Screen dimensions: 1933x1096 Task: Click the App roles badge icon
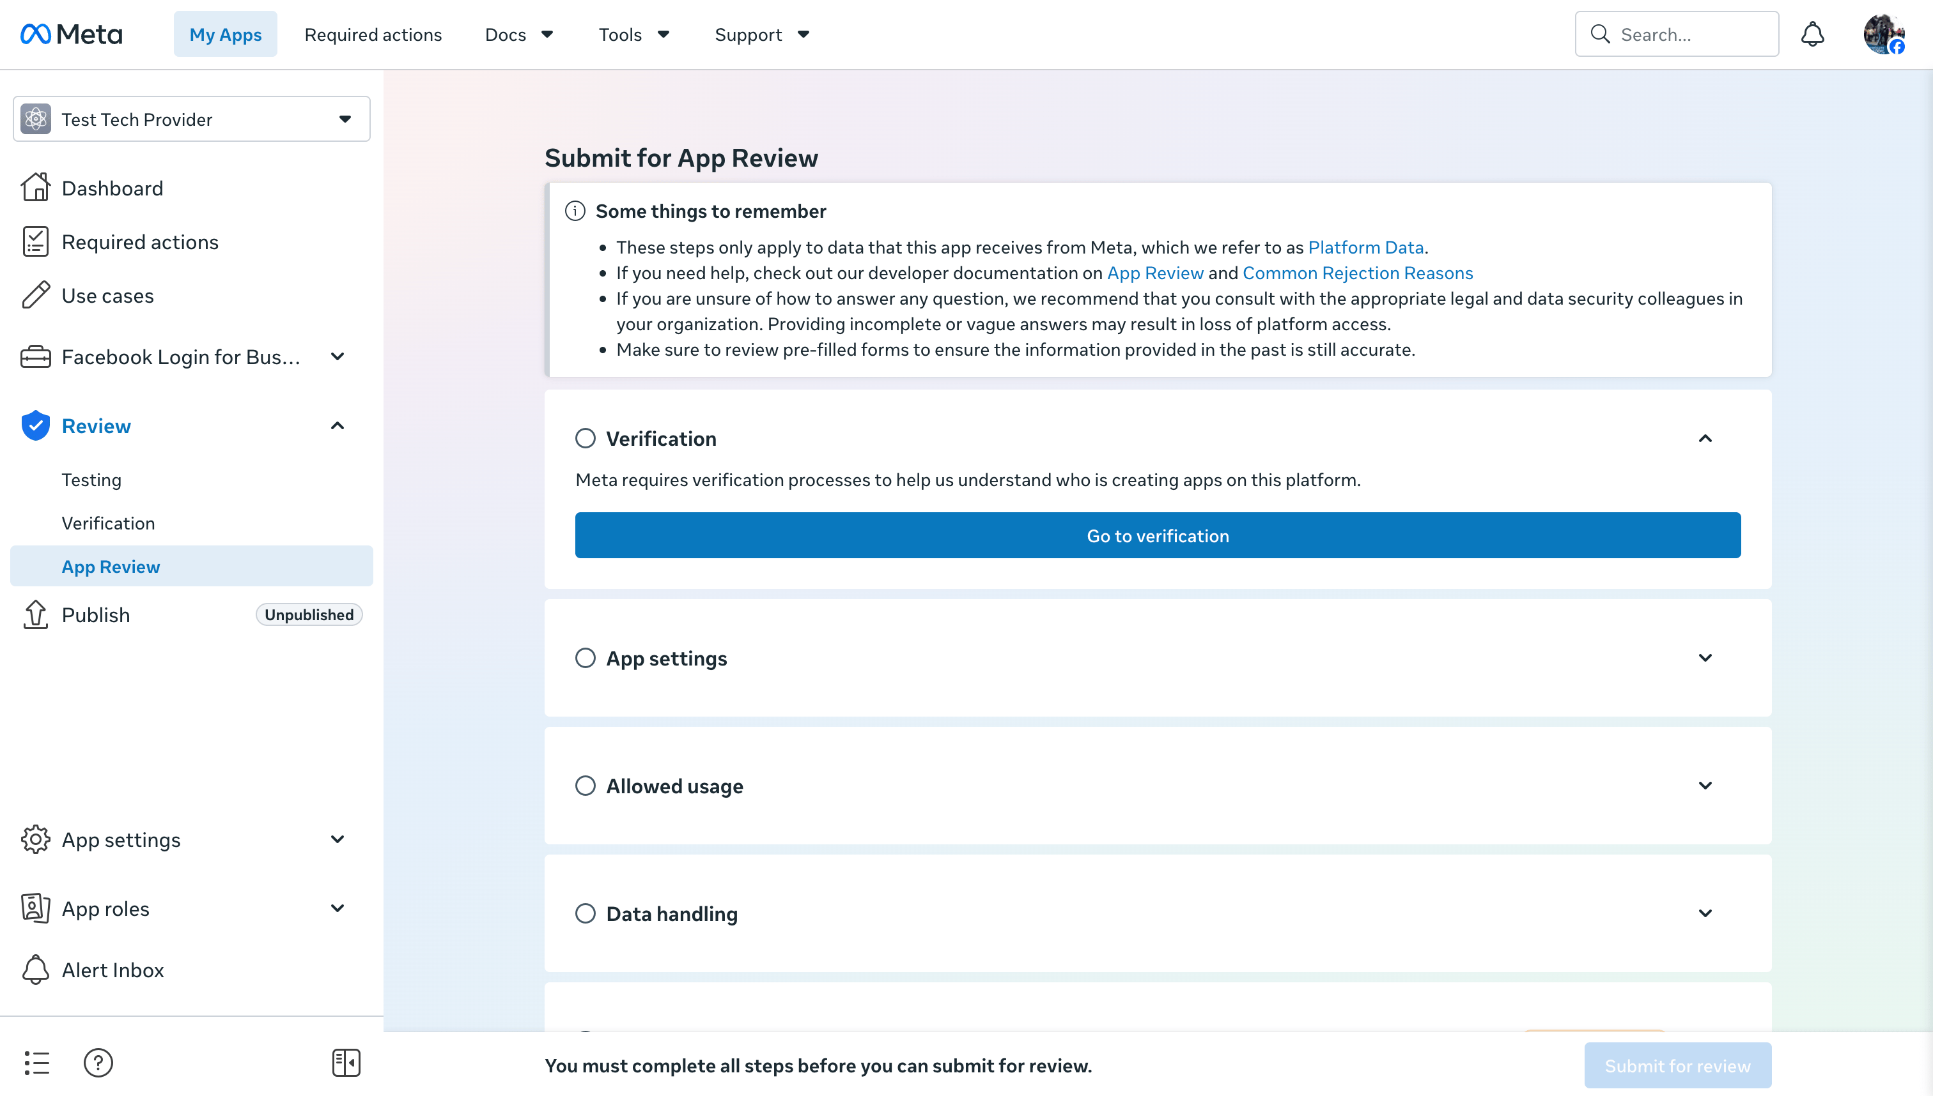pyautogui.click(x=35, y=909)
